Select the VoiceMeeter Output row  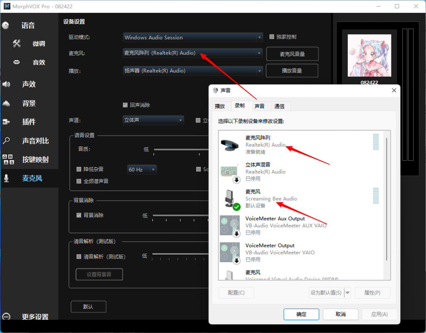[x=301, y=253]
